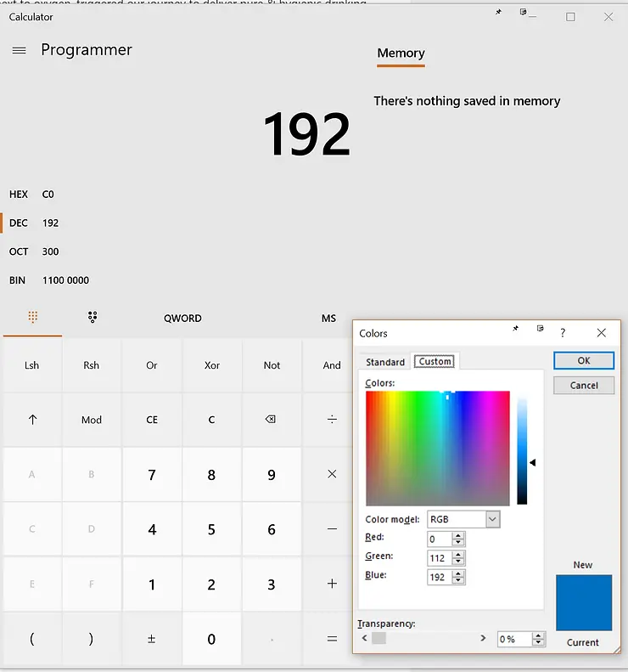This screenshot has width=628, height=672.
Task: Click the Xor key
Action: (x=211, y=365)
